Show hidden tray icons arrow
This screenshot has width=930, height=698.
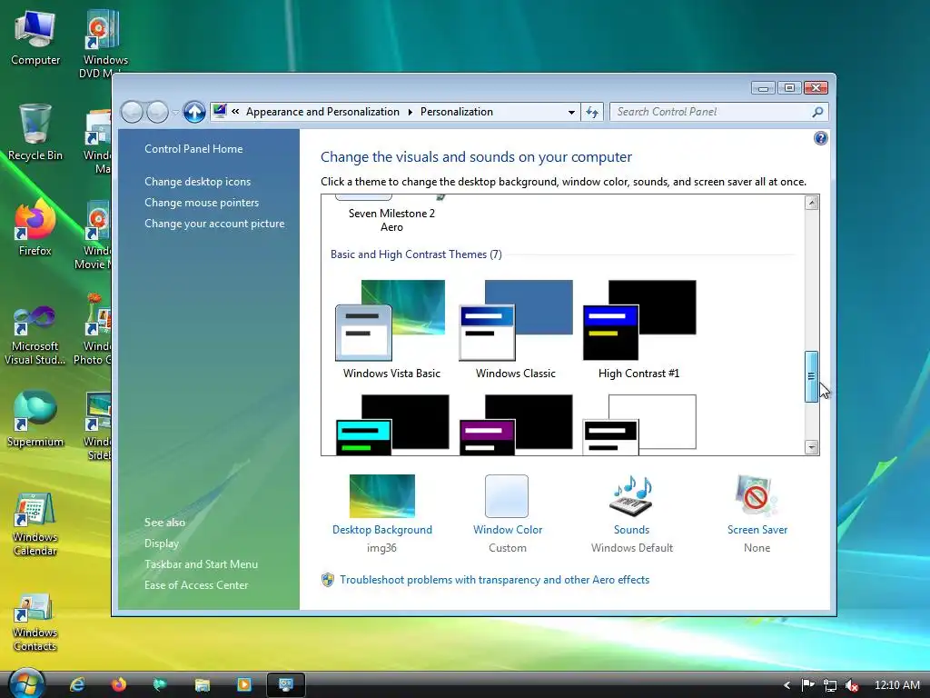[787, 685]
